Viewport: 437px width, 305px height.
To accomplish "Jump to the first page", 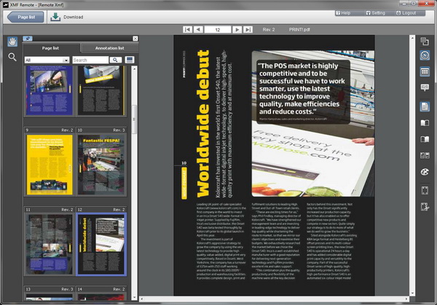I will pyautogui.click(x=187, y=30).
